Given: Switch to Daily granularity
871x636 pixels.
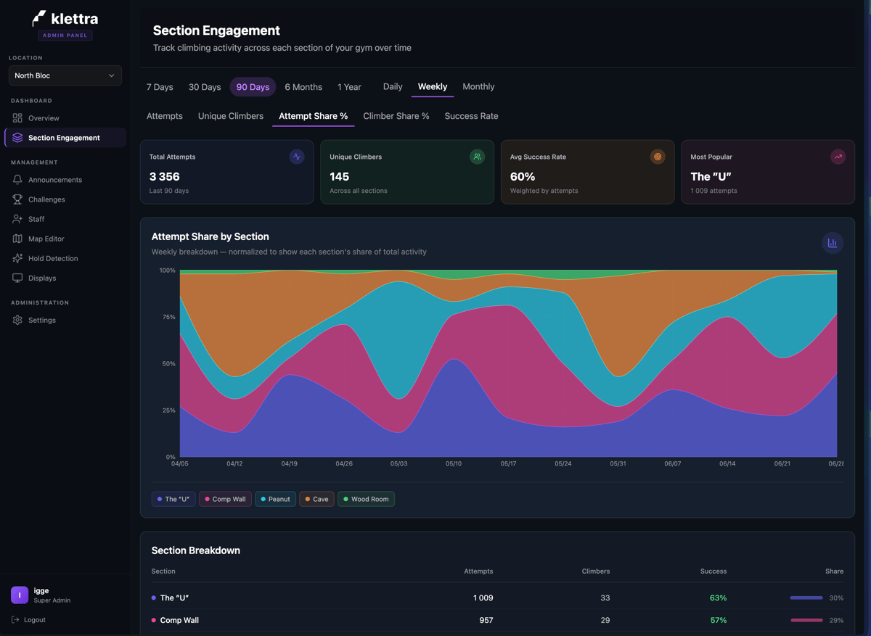Looking at the screenshot, I should pyautogui.click(x=393, y=86).
